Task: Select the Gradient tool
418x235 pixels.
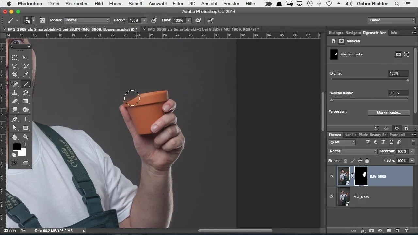Action: (25, 101)
